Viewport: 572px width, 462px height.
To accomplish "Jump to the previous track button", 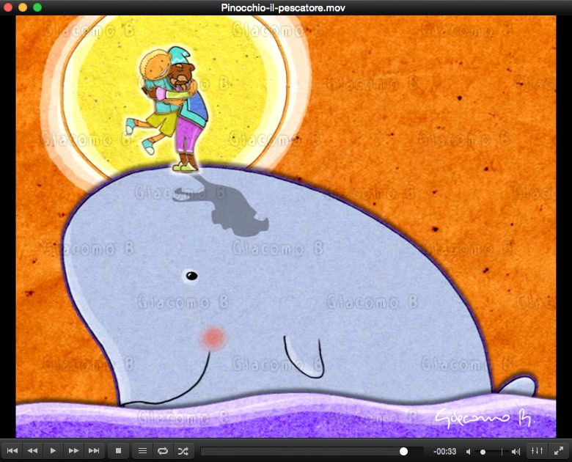I will [12, 451].
